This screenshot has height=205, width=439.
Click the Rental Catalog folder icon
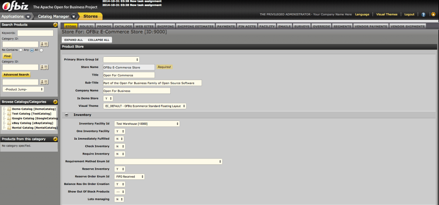(x=9, y=128)
